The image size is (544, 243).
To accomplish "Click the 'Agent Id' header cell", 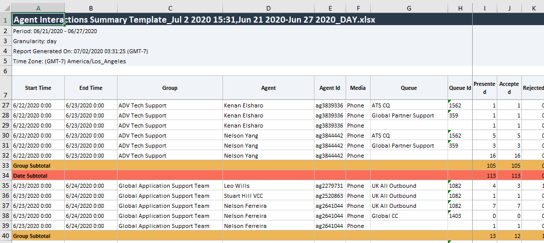I will click(x=330, y=88).
